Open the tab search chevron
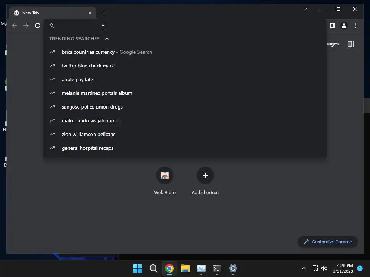The width and height of the screenshot is (370, 277). (305, 9)
